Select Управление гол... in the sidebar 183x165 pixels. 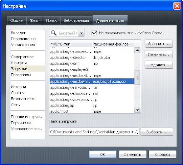point(28,129)
